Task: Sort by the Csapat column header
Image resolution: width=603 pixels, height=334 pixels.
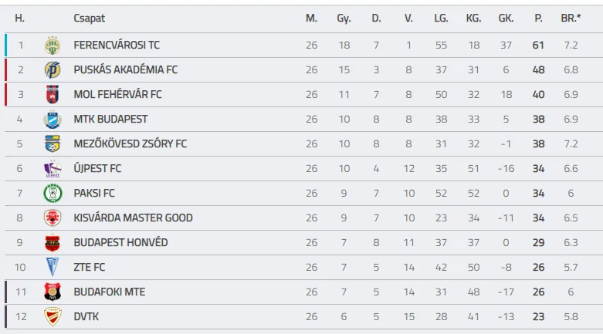Action: click(90, 18)
